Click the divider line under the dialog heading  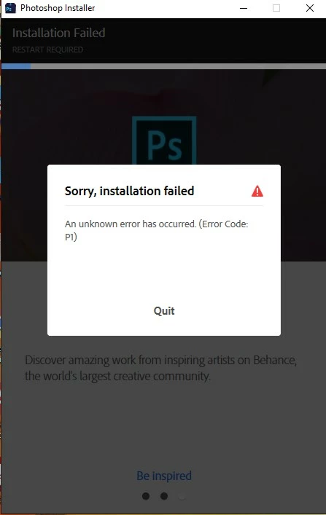pos(164,205)
